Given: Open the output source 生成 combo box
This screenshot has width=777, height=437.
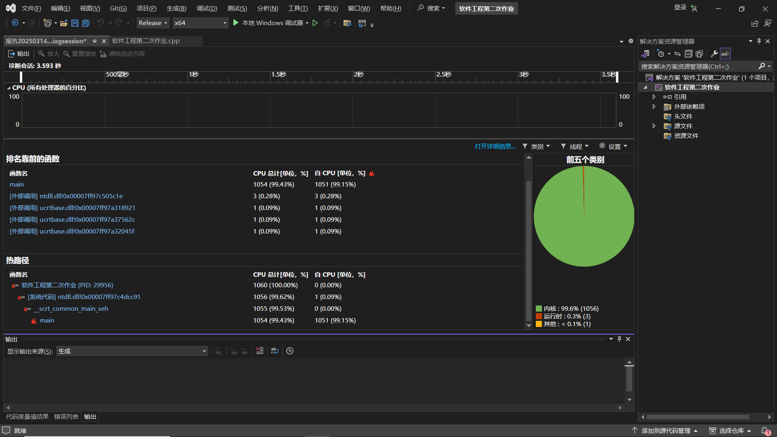Looking at the screenshot, I should point(132,351).
